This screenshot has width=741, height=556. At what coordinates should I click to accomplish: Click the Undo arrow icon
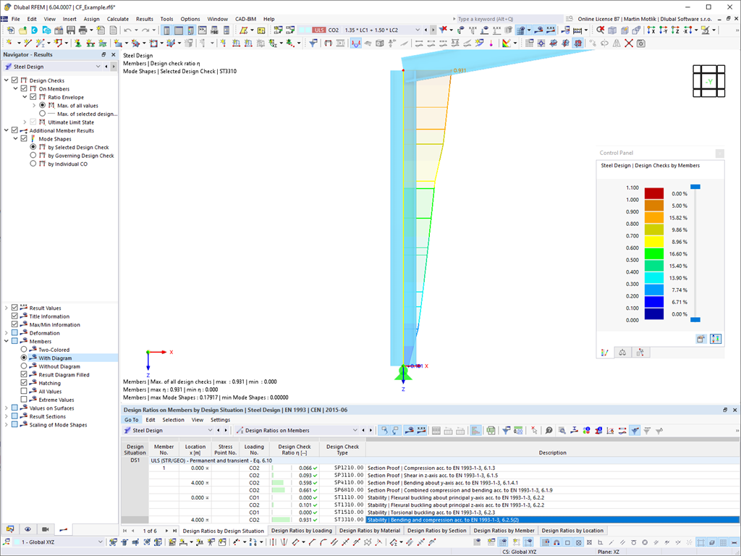tap(127, 30)
